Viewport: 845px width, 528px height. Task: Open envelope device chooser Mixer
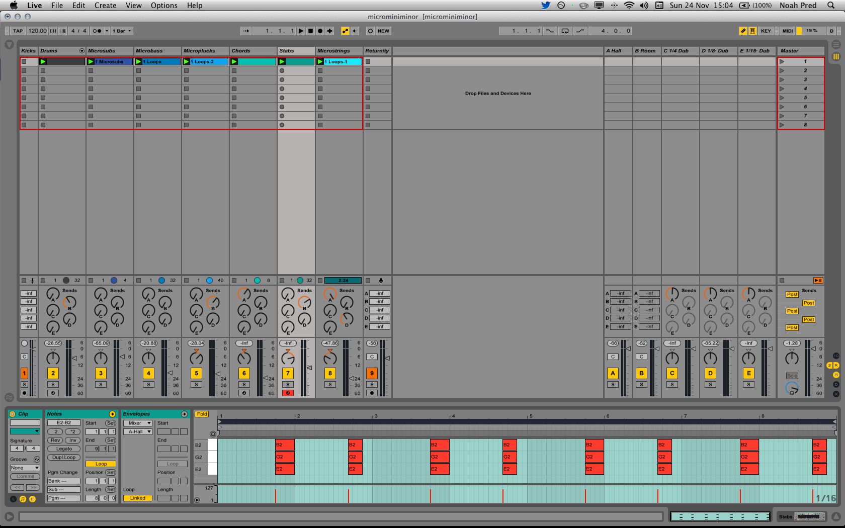tap(137, 423)
